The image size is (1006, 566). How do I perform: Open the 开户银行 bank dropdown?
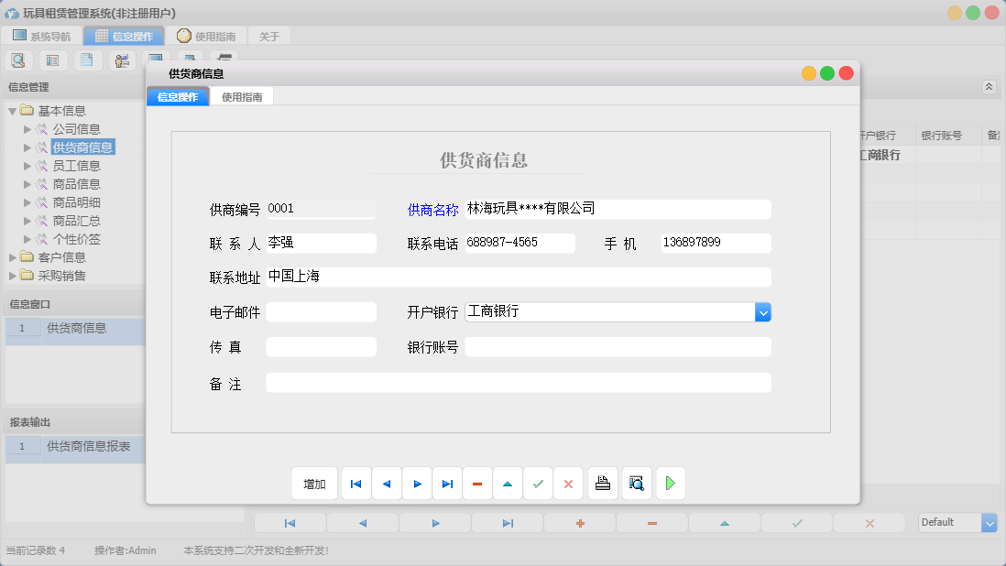coord(763,311)
